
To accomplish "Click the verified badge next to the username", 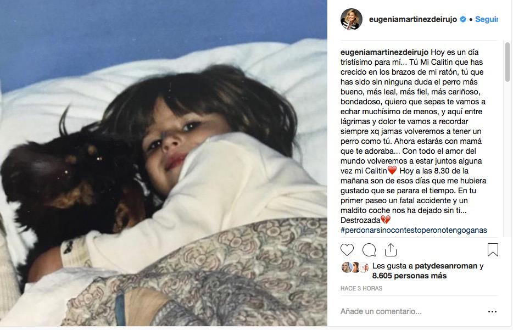I will (463, 19).
